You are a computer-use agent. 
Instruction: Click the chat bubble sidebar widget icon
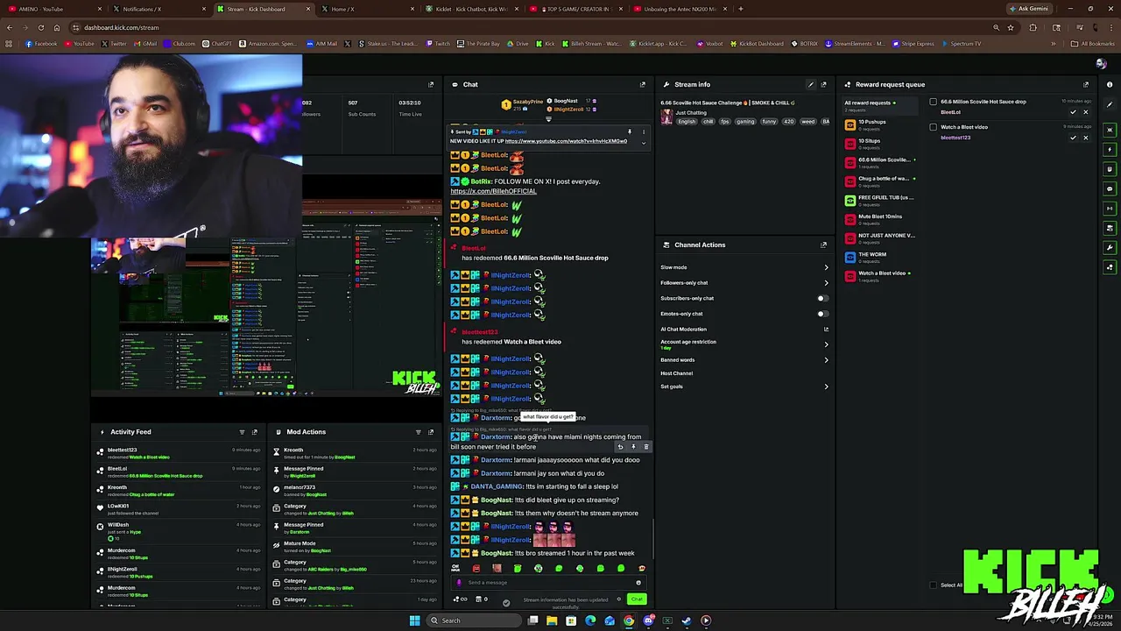click(x=1110, y=188)
